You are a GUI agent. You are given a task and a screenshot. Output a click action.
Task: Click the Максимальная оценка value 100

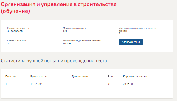tap(65, 31)
